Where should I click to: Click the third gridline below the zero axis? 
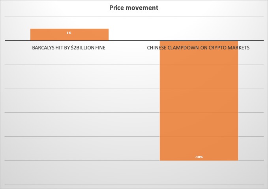134,112
